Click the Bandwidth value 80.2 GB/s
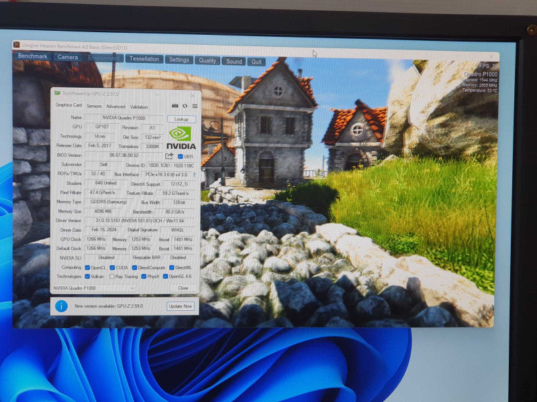 pos(175,212)
